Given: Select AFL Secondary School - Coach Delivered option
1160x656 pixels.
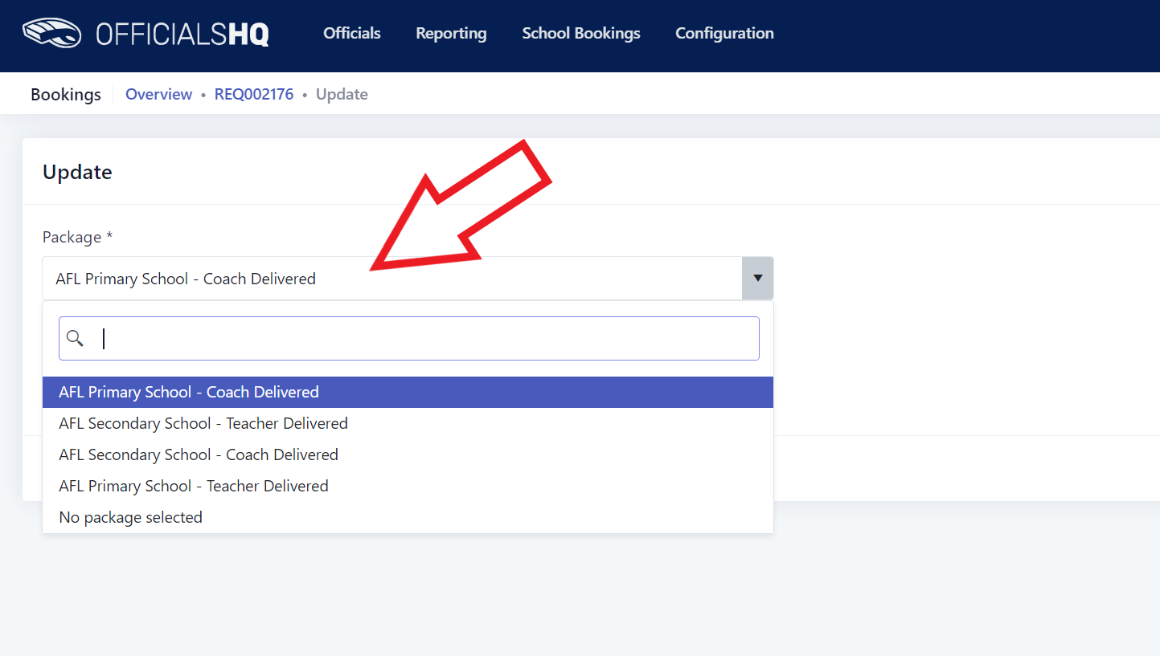Looking at the screenshot, I should pos(408,454).
